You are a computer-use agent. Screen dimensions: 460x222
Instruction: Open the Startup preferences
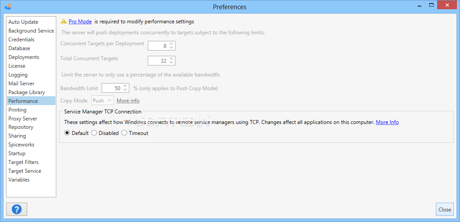point(31,153)
